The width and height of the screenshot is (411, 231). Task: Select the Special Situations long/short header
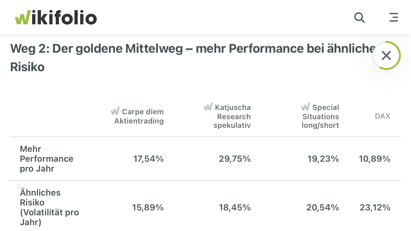point(320,116)
